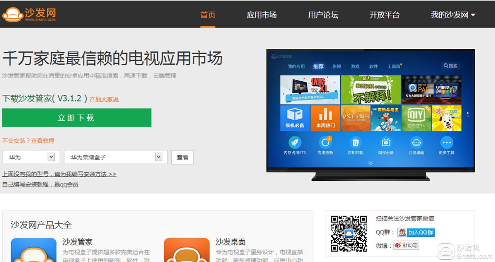Click the WeChat QR code
Screen dimensions: 495x262
click(349, 233)
